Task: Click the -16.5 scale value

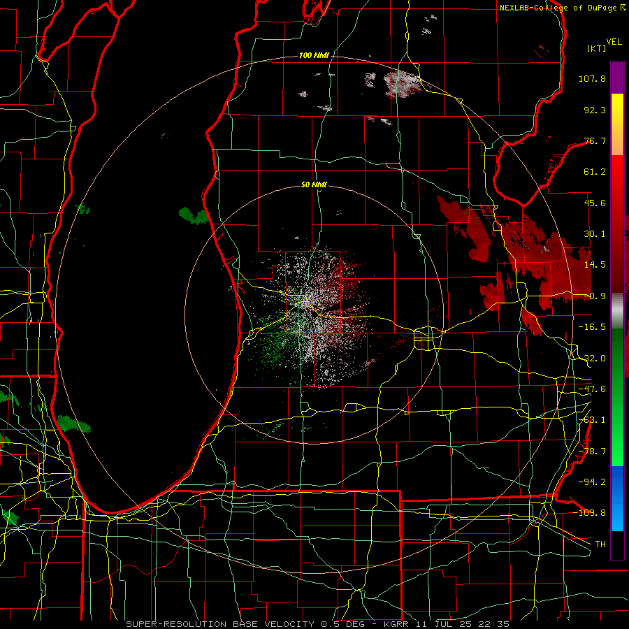Action: pos(592,327)
